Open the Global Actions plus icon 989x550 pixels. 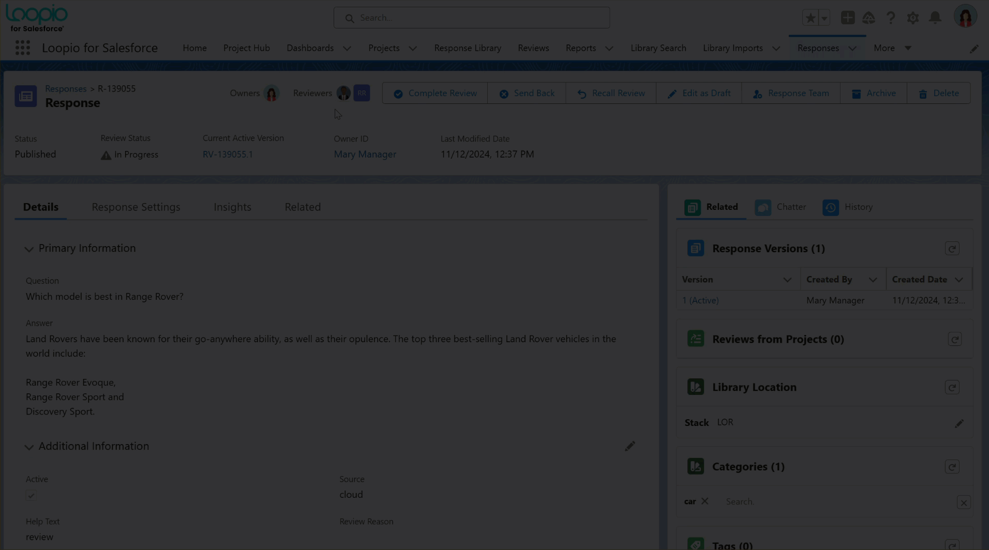pyautogui.click(x=847, y=18)
